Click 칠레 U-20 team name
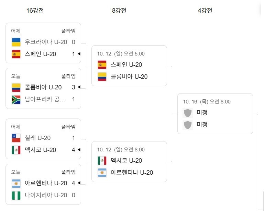 coord(38,138)
